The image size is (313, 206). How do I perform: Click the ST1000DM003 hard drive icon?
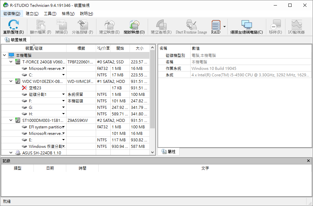18,120
